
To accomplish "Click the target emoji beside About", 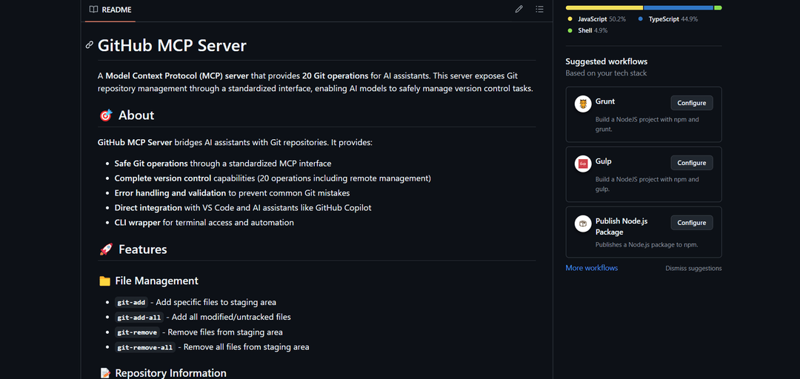I will [x=105, y=115].
